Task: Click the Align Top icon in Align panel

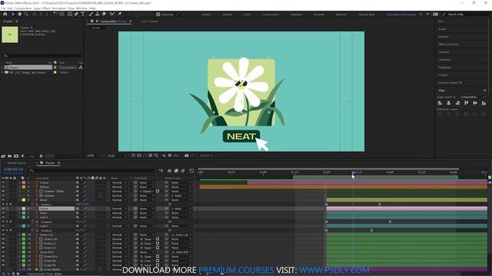Action: point(467,103)
